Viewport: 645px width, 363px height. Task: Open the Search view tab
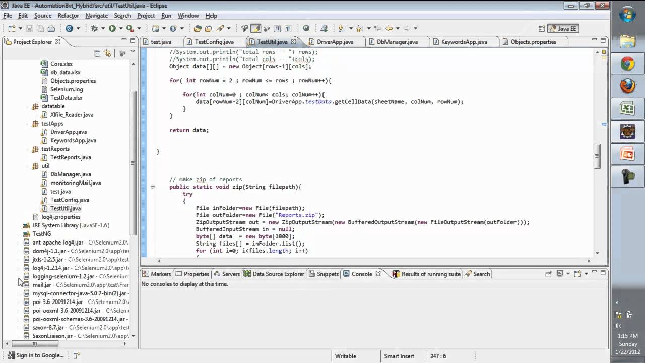477,274
